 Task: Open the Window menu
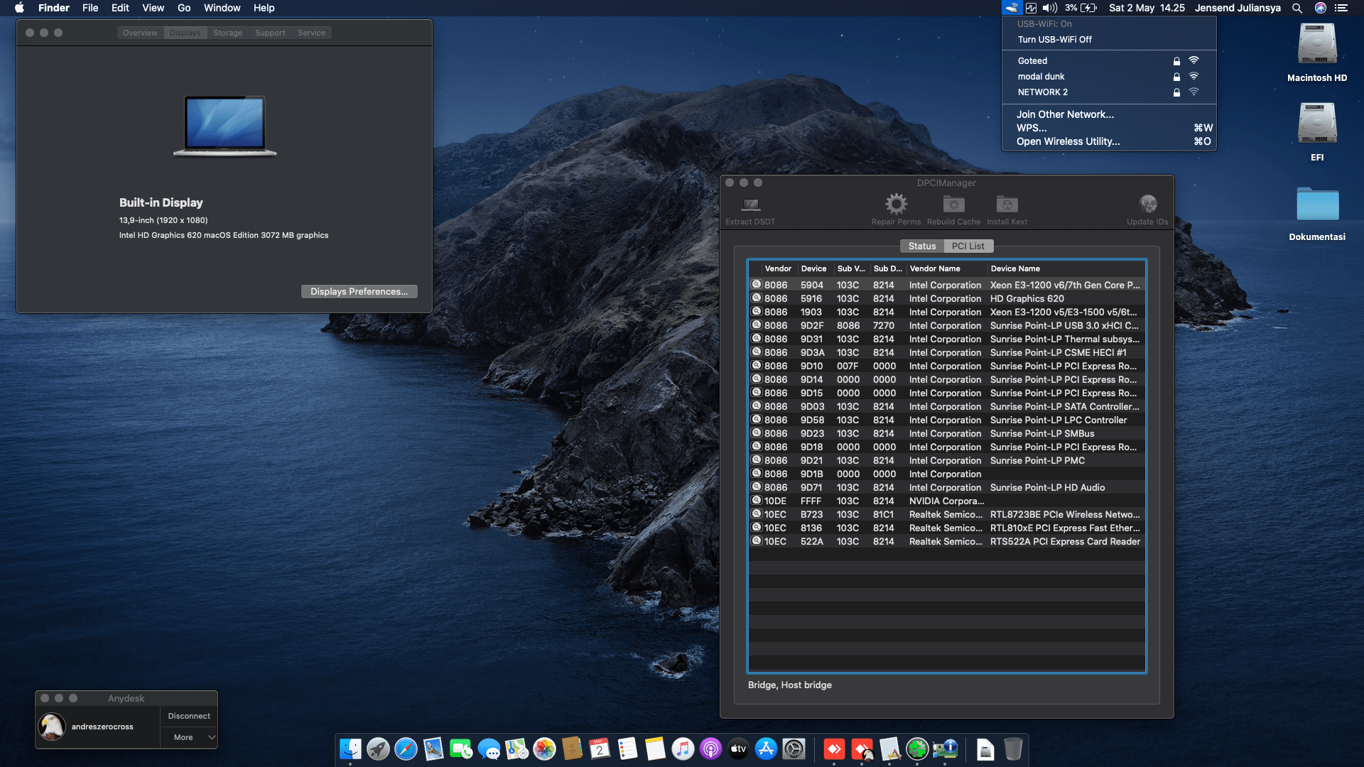coord(222,8)
